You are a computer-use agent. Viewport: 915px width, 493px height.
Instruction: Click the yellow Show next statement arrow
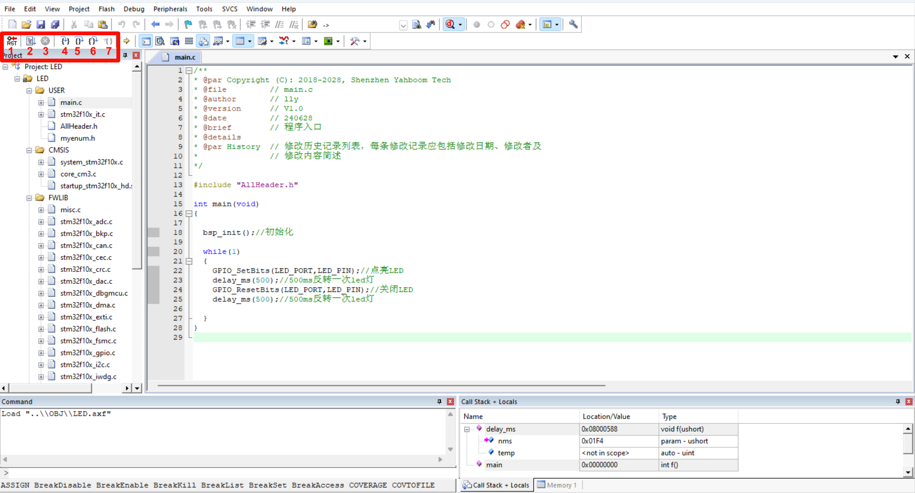coord(126,41)
